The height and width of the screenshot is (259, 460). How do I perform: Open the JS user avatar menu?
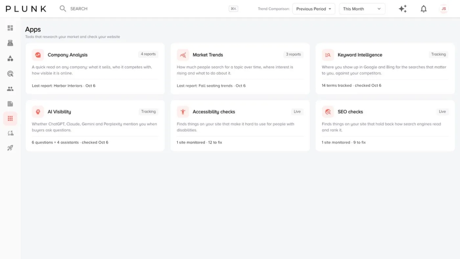pyautogui.click(x=444, y=9)
